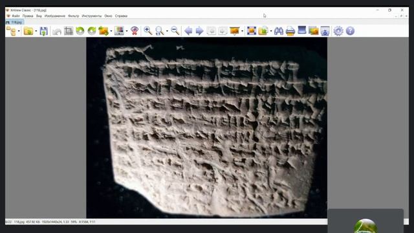The image size is (414, 233).
Task: Open the Инструменты menu
Action: click(x=92, y=16)
